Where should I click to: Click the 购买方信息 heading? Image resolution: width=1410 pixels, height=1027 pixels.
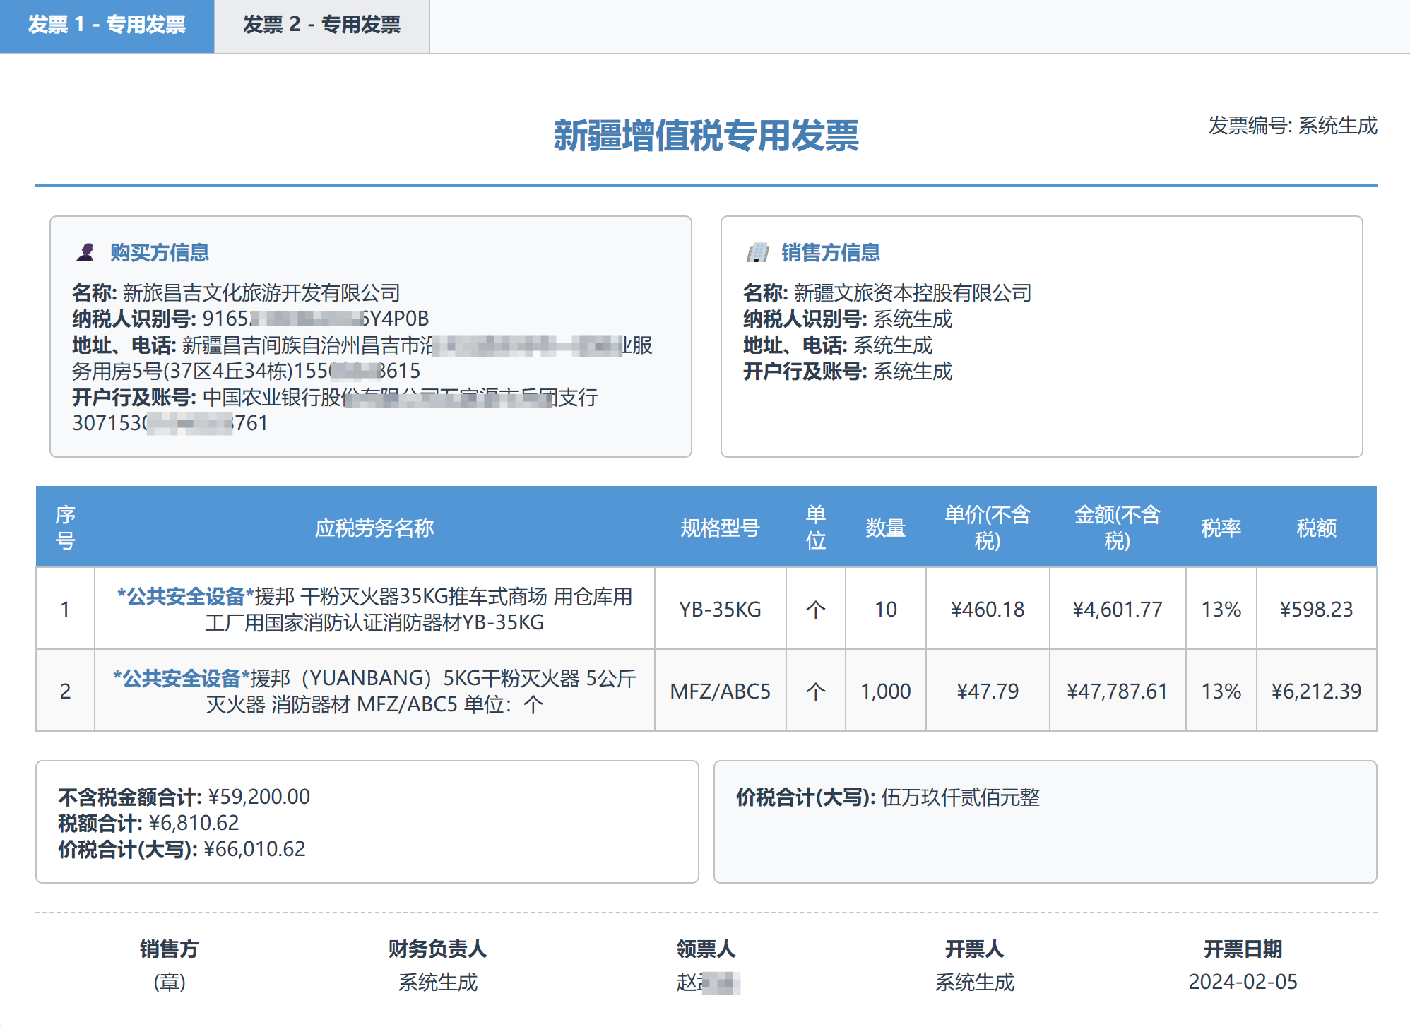[x=160, y=252]
